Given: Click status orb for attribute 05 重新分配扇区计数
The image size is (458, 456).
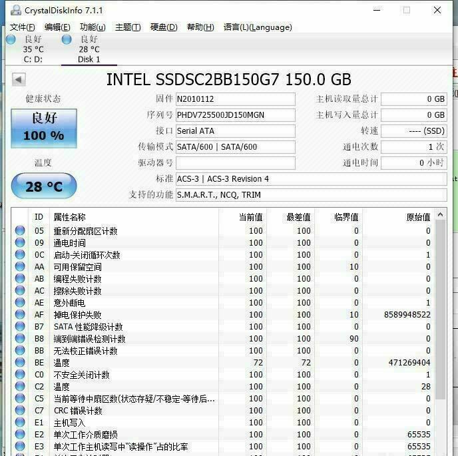Looking at the screenshot, I should [x=20, y=230].
